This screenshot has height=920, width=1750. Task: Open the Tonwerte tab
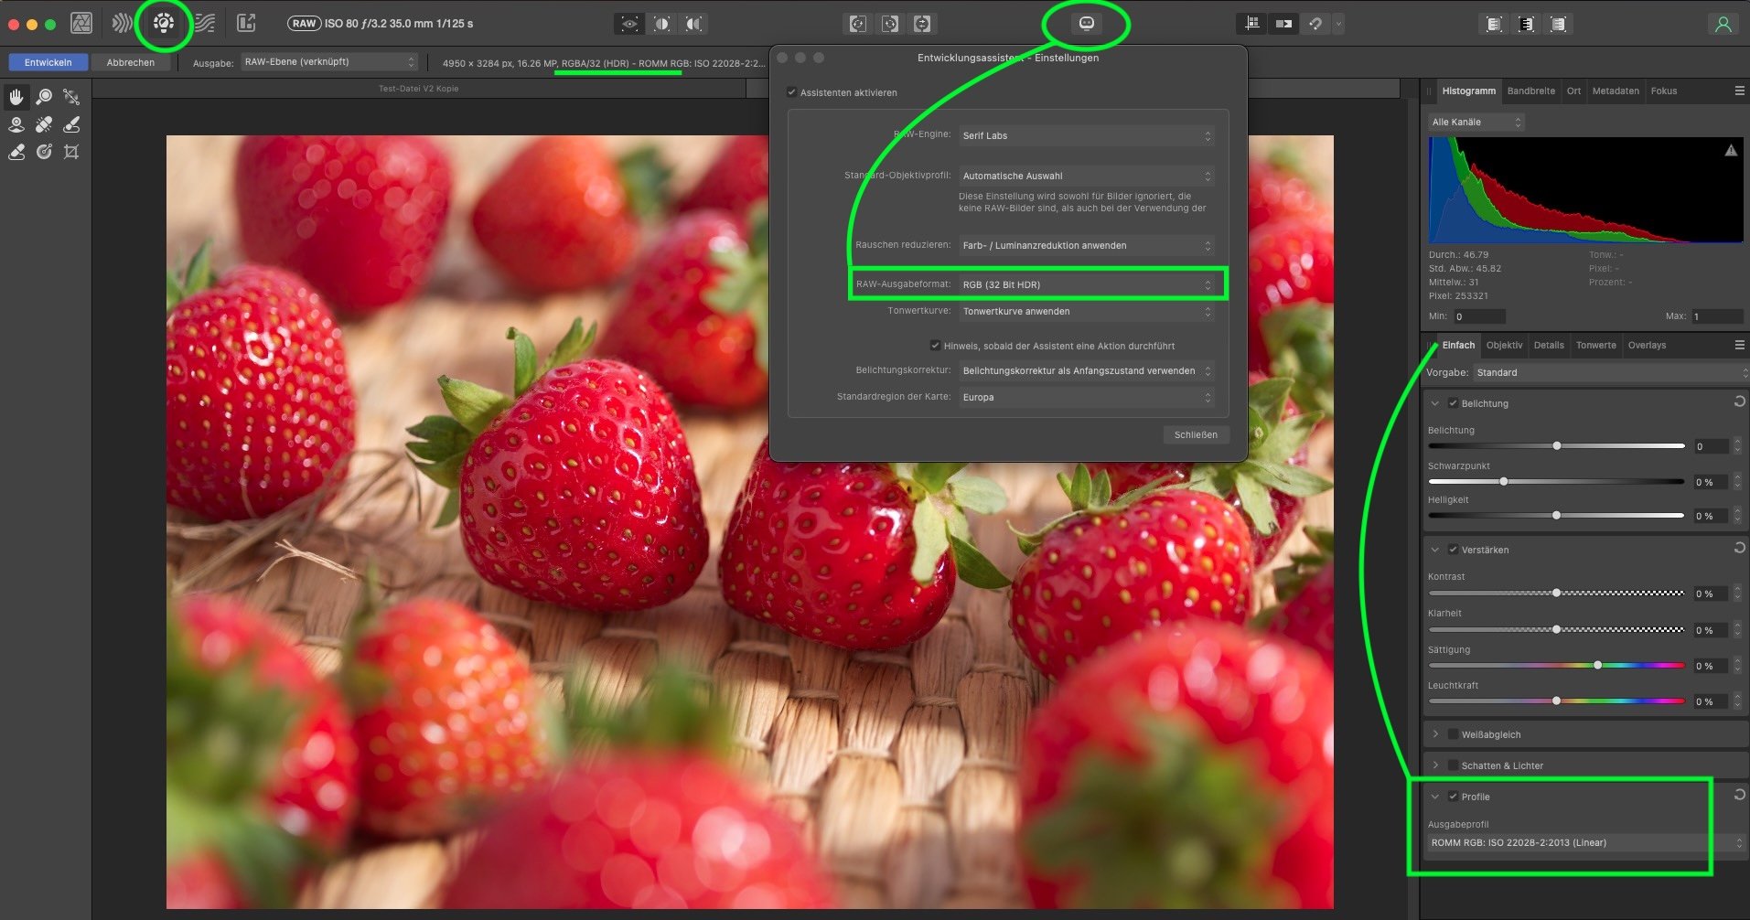coord(1596,345)
